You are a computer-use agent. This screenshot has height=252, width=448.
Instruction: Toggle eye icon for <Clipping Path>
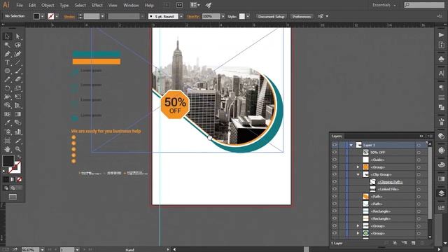[x=335, y=182]
